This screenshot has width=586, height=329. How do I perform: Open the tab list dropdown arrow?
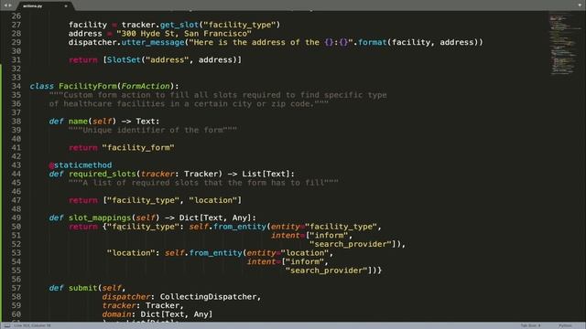[580, 5]
